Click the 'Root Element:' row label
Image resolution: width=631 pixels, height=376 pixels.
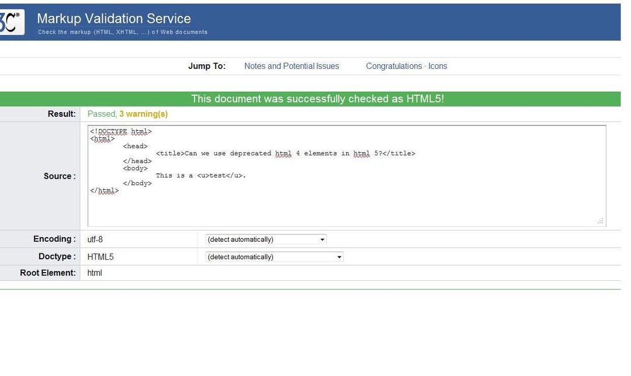point(48,273)
